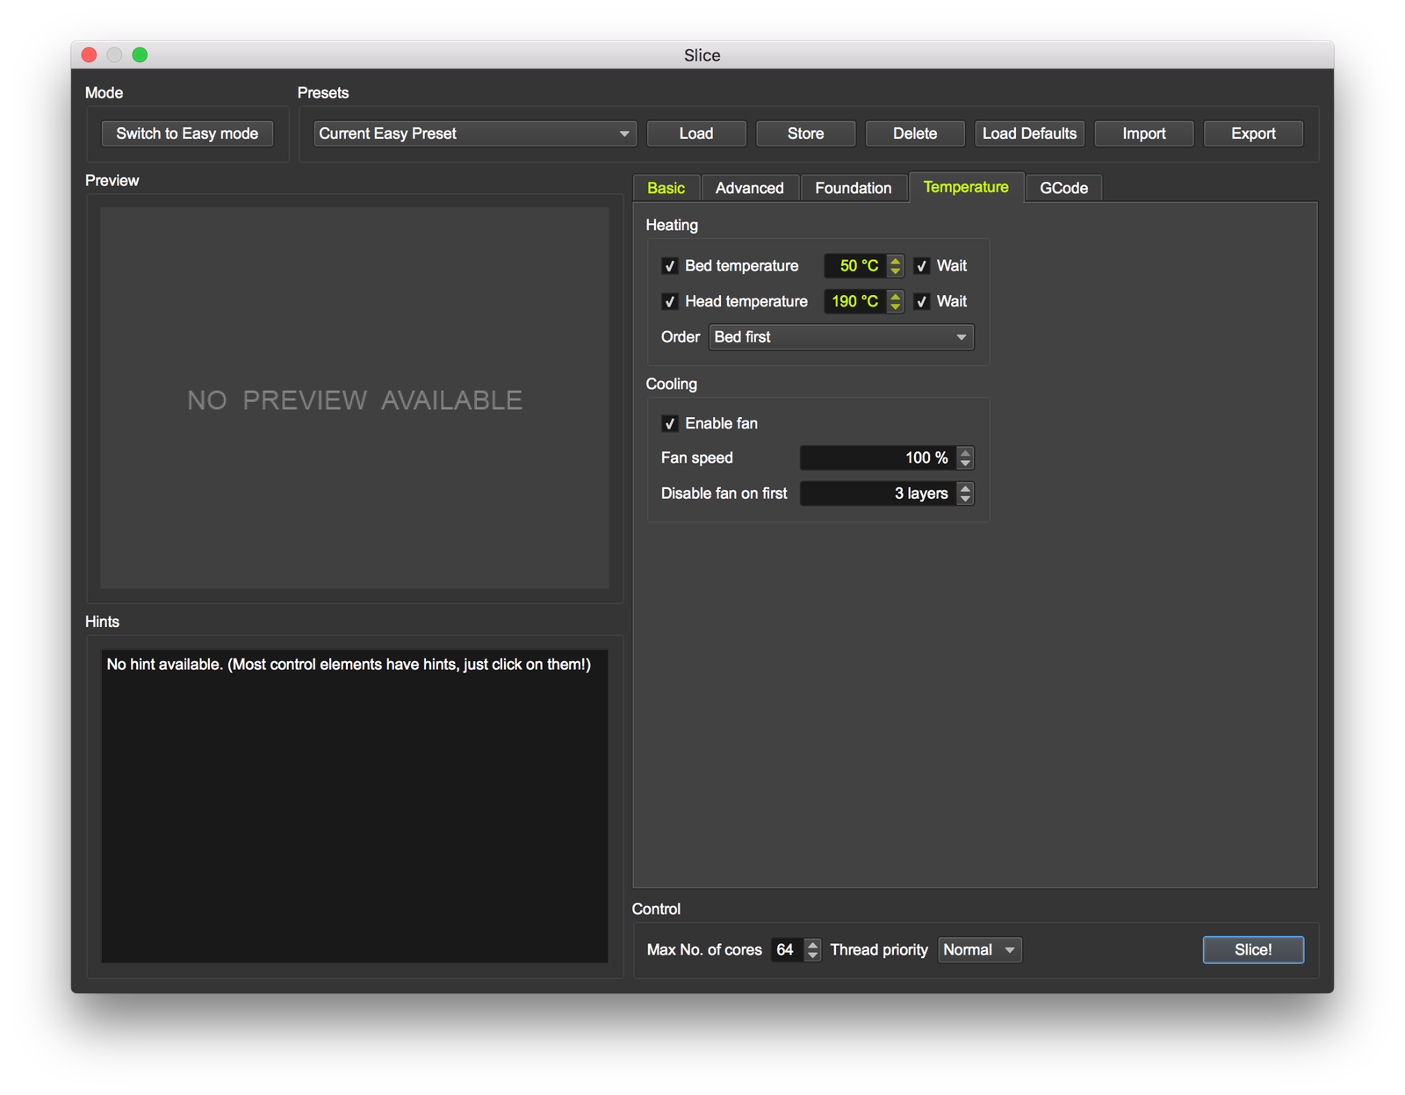
Task: Click the Disable fan on first layers field
Action: [x=878, y=493]
